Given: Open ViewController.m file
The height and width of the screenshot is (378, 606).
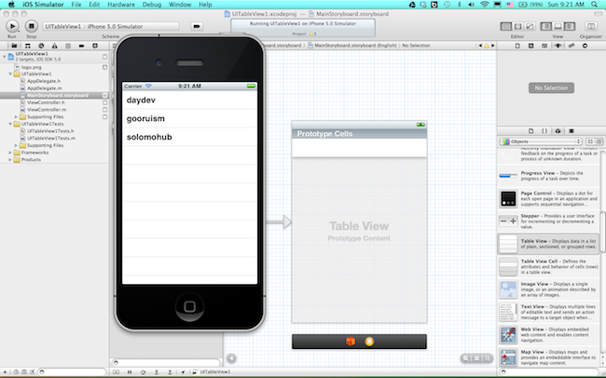Looking at the screenshot, I should pyautogui.click(x=47, y=110).
